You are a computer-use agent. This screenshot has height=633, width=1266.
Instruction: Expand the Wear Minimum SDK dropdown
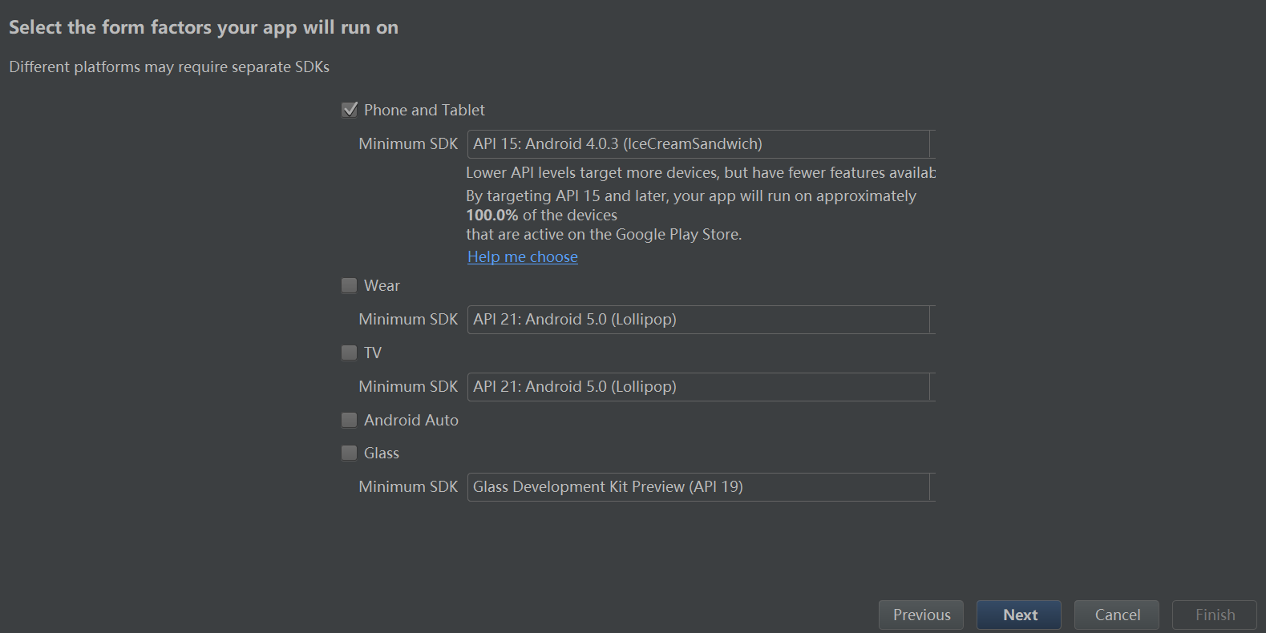(701, 320)
